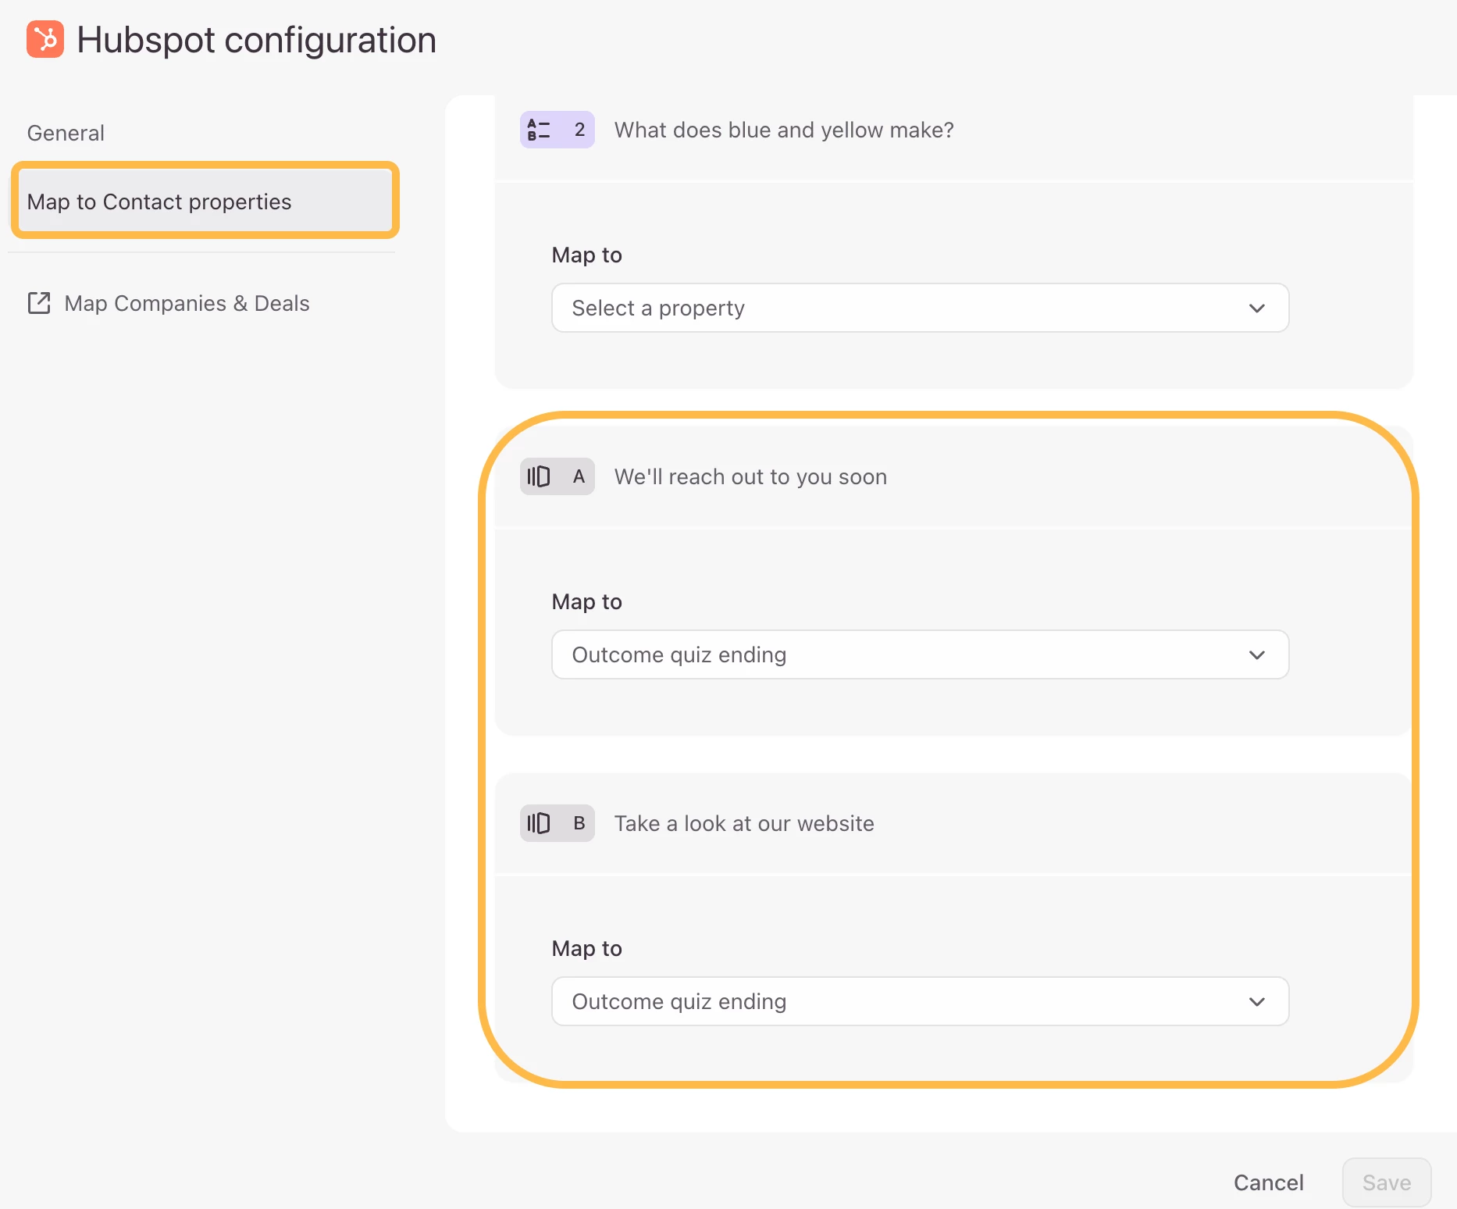This screenshot has width=1457, height=1209.
Task: Click the chevron in the Select a property dropdown
Action: point(1256,308)
